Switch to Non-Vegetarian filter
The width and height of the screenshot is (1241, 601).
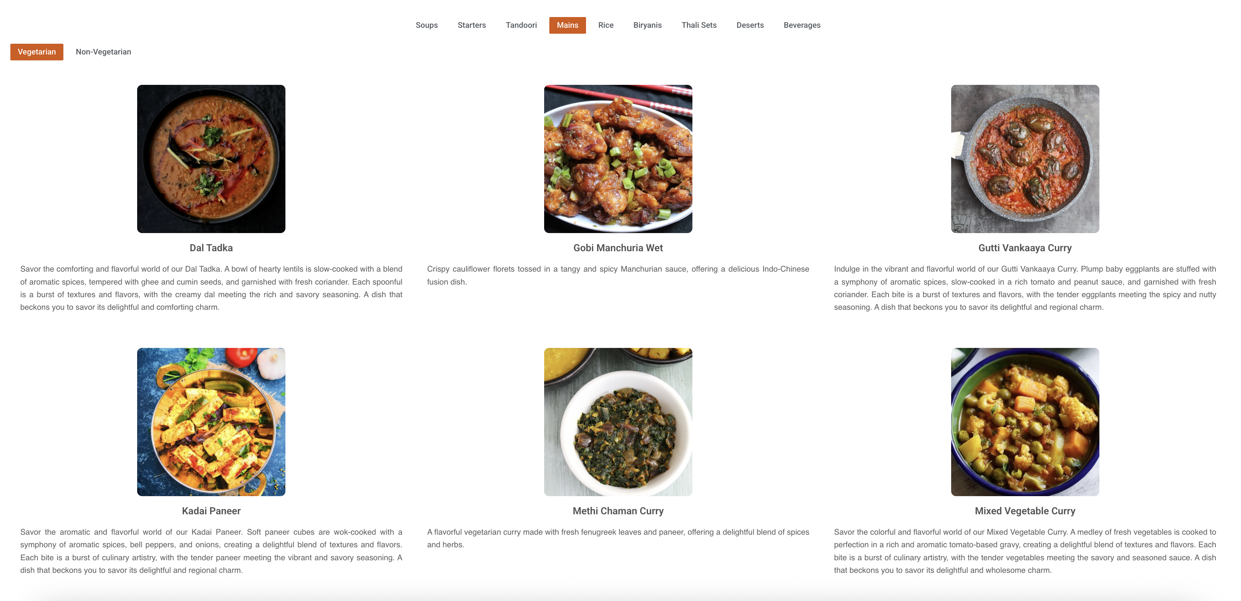(103, 52)
